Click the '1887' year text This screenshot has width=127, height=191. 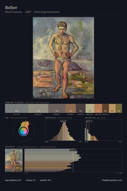pos(28,12)
